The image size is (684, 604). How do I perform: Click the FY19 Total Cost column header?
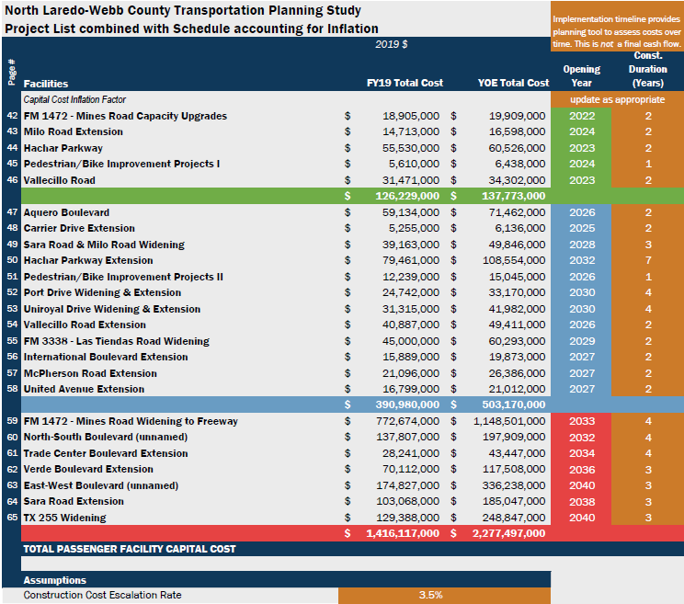point(405,83)
